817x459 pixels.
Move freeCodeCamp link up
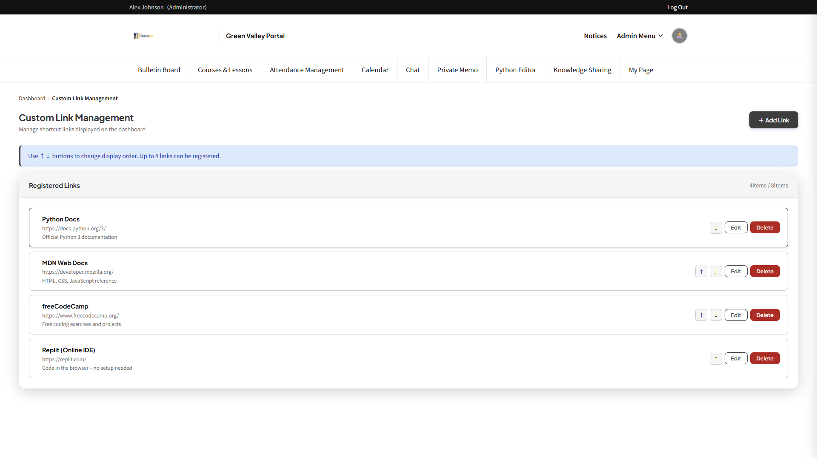point(701,315)
